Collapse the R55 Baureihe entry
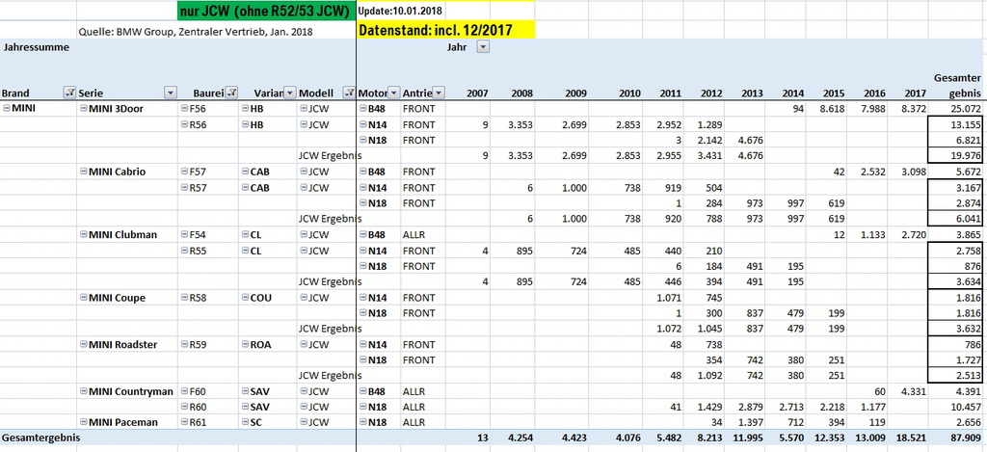Image resolution: width=987 pixels, height=452 pixels. [x=184, y=250]
